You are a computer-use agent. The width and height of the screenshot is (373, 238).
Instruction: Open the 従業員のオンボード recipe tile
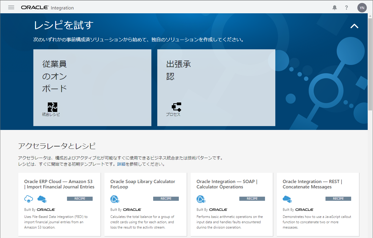(92, 87)
